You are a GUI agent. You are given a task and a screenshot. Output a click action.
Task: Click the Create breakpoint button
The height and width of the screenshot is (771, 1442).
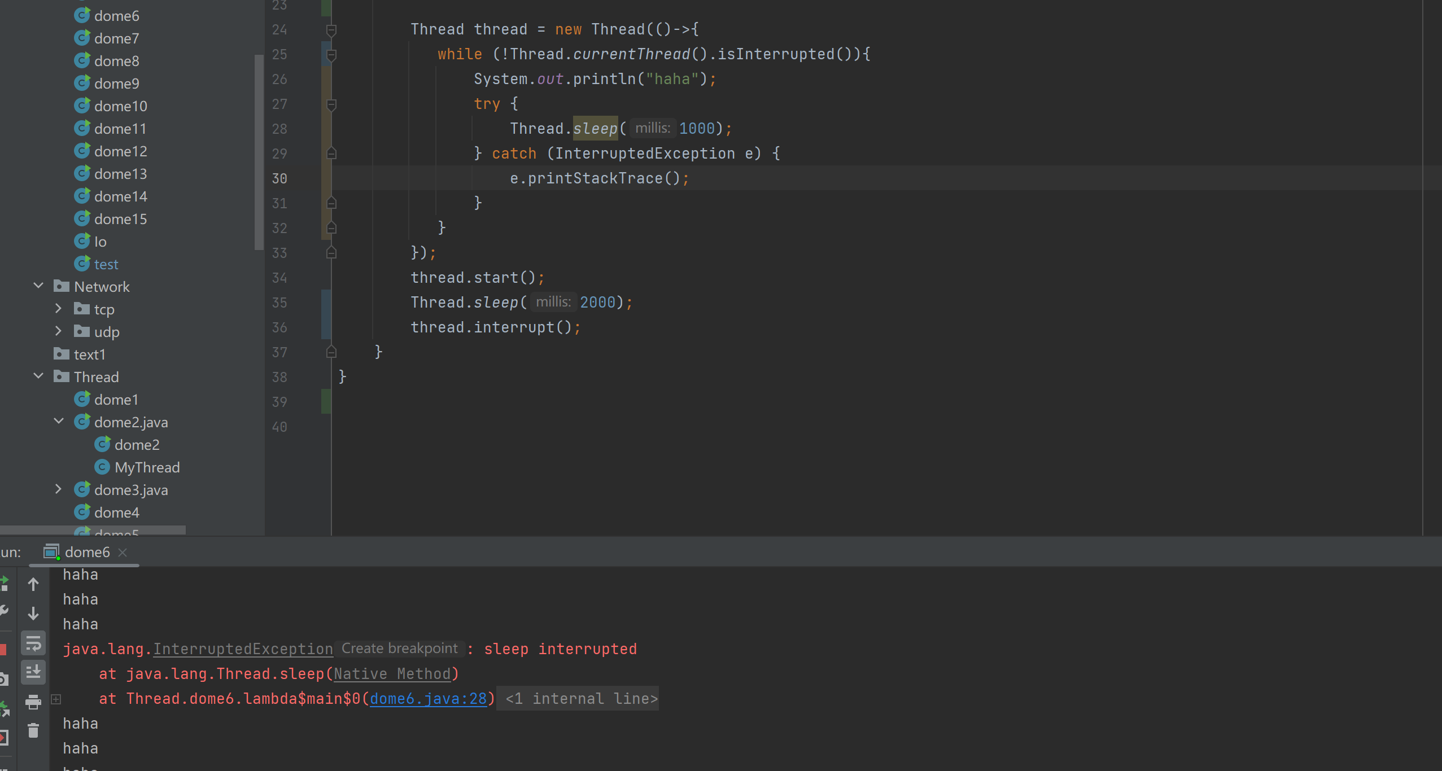[400, 649]
